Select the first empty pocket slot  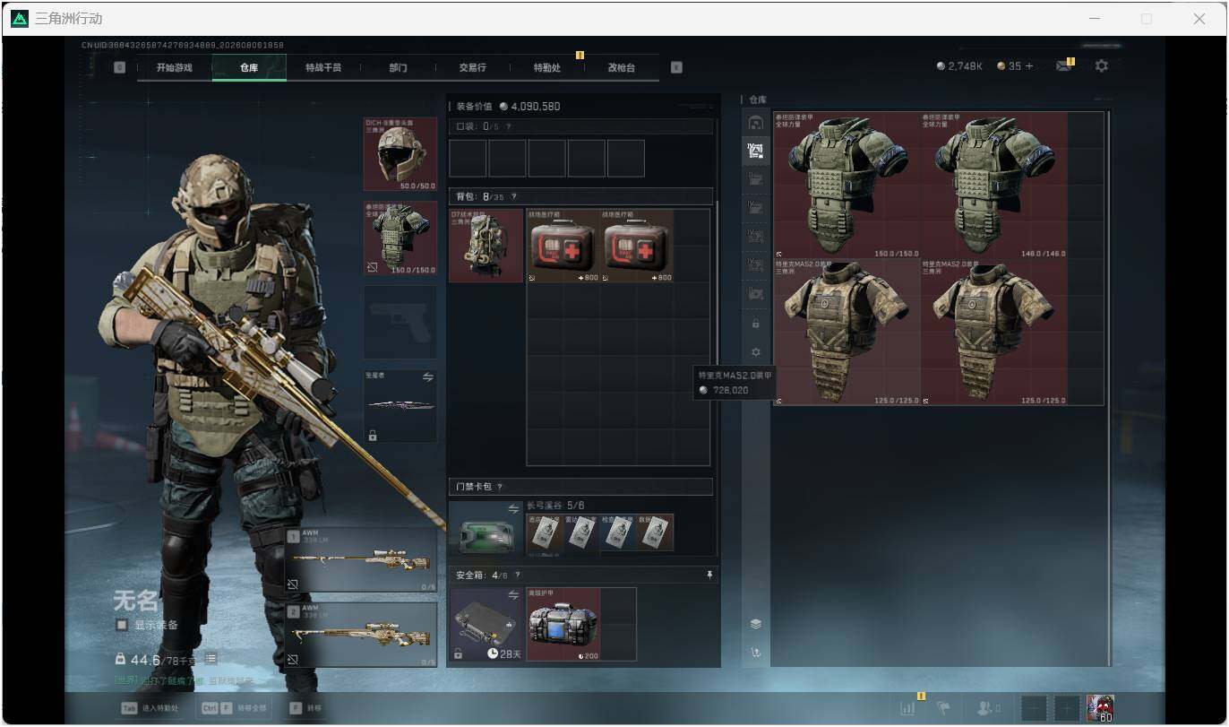pyautogui.click(x=468, y=159)
